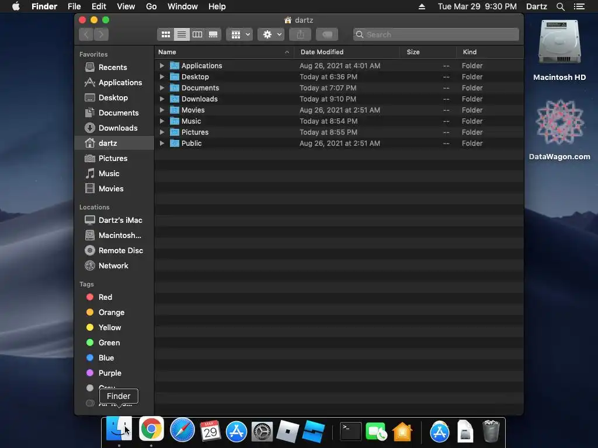Open Applications in the sidebar Favorites
Viewport: 598px width, 448px height.
pyautogui.click(x=114, y=82)
